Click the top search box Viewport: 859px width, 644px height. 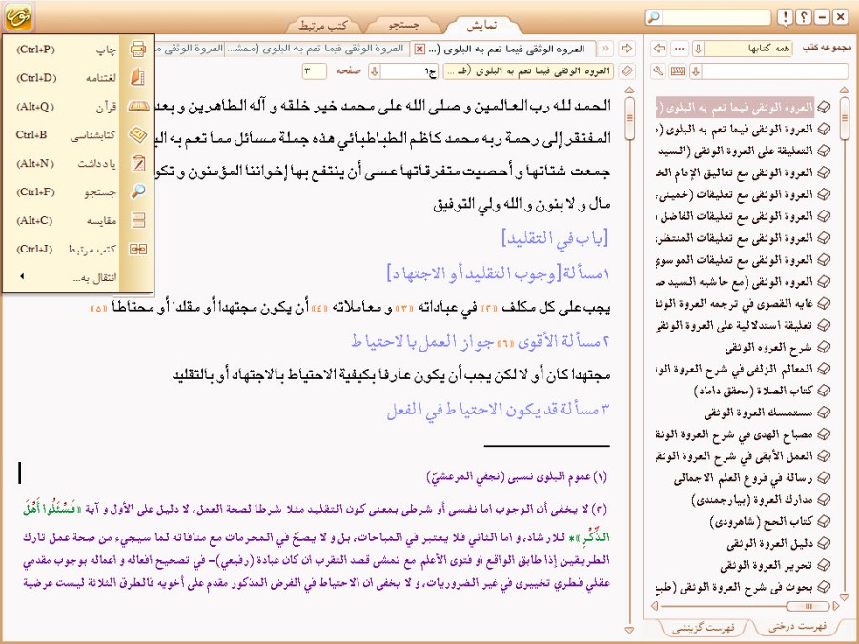click(x=715, y=17)
